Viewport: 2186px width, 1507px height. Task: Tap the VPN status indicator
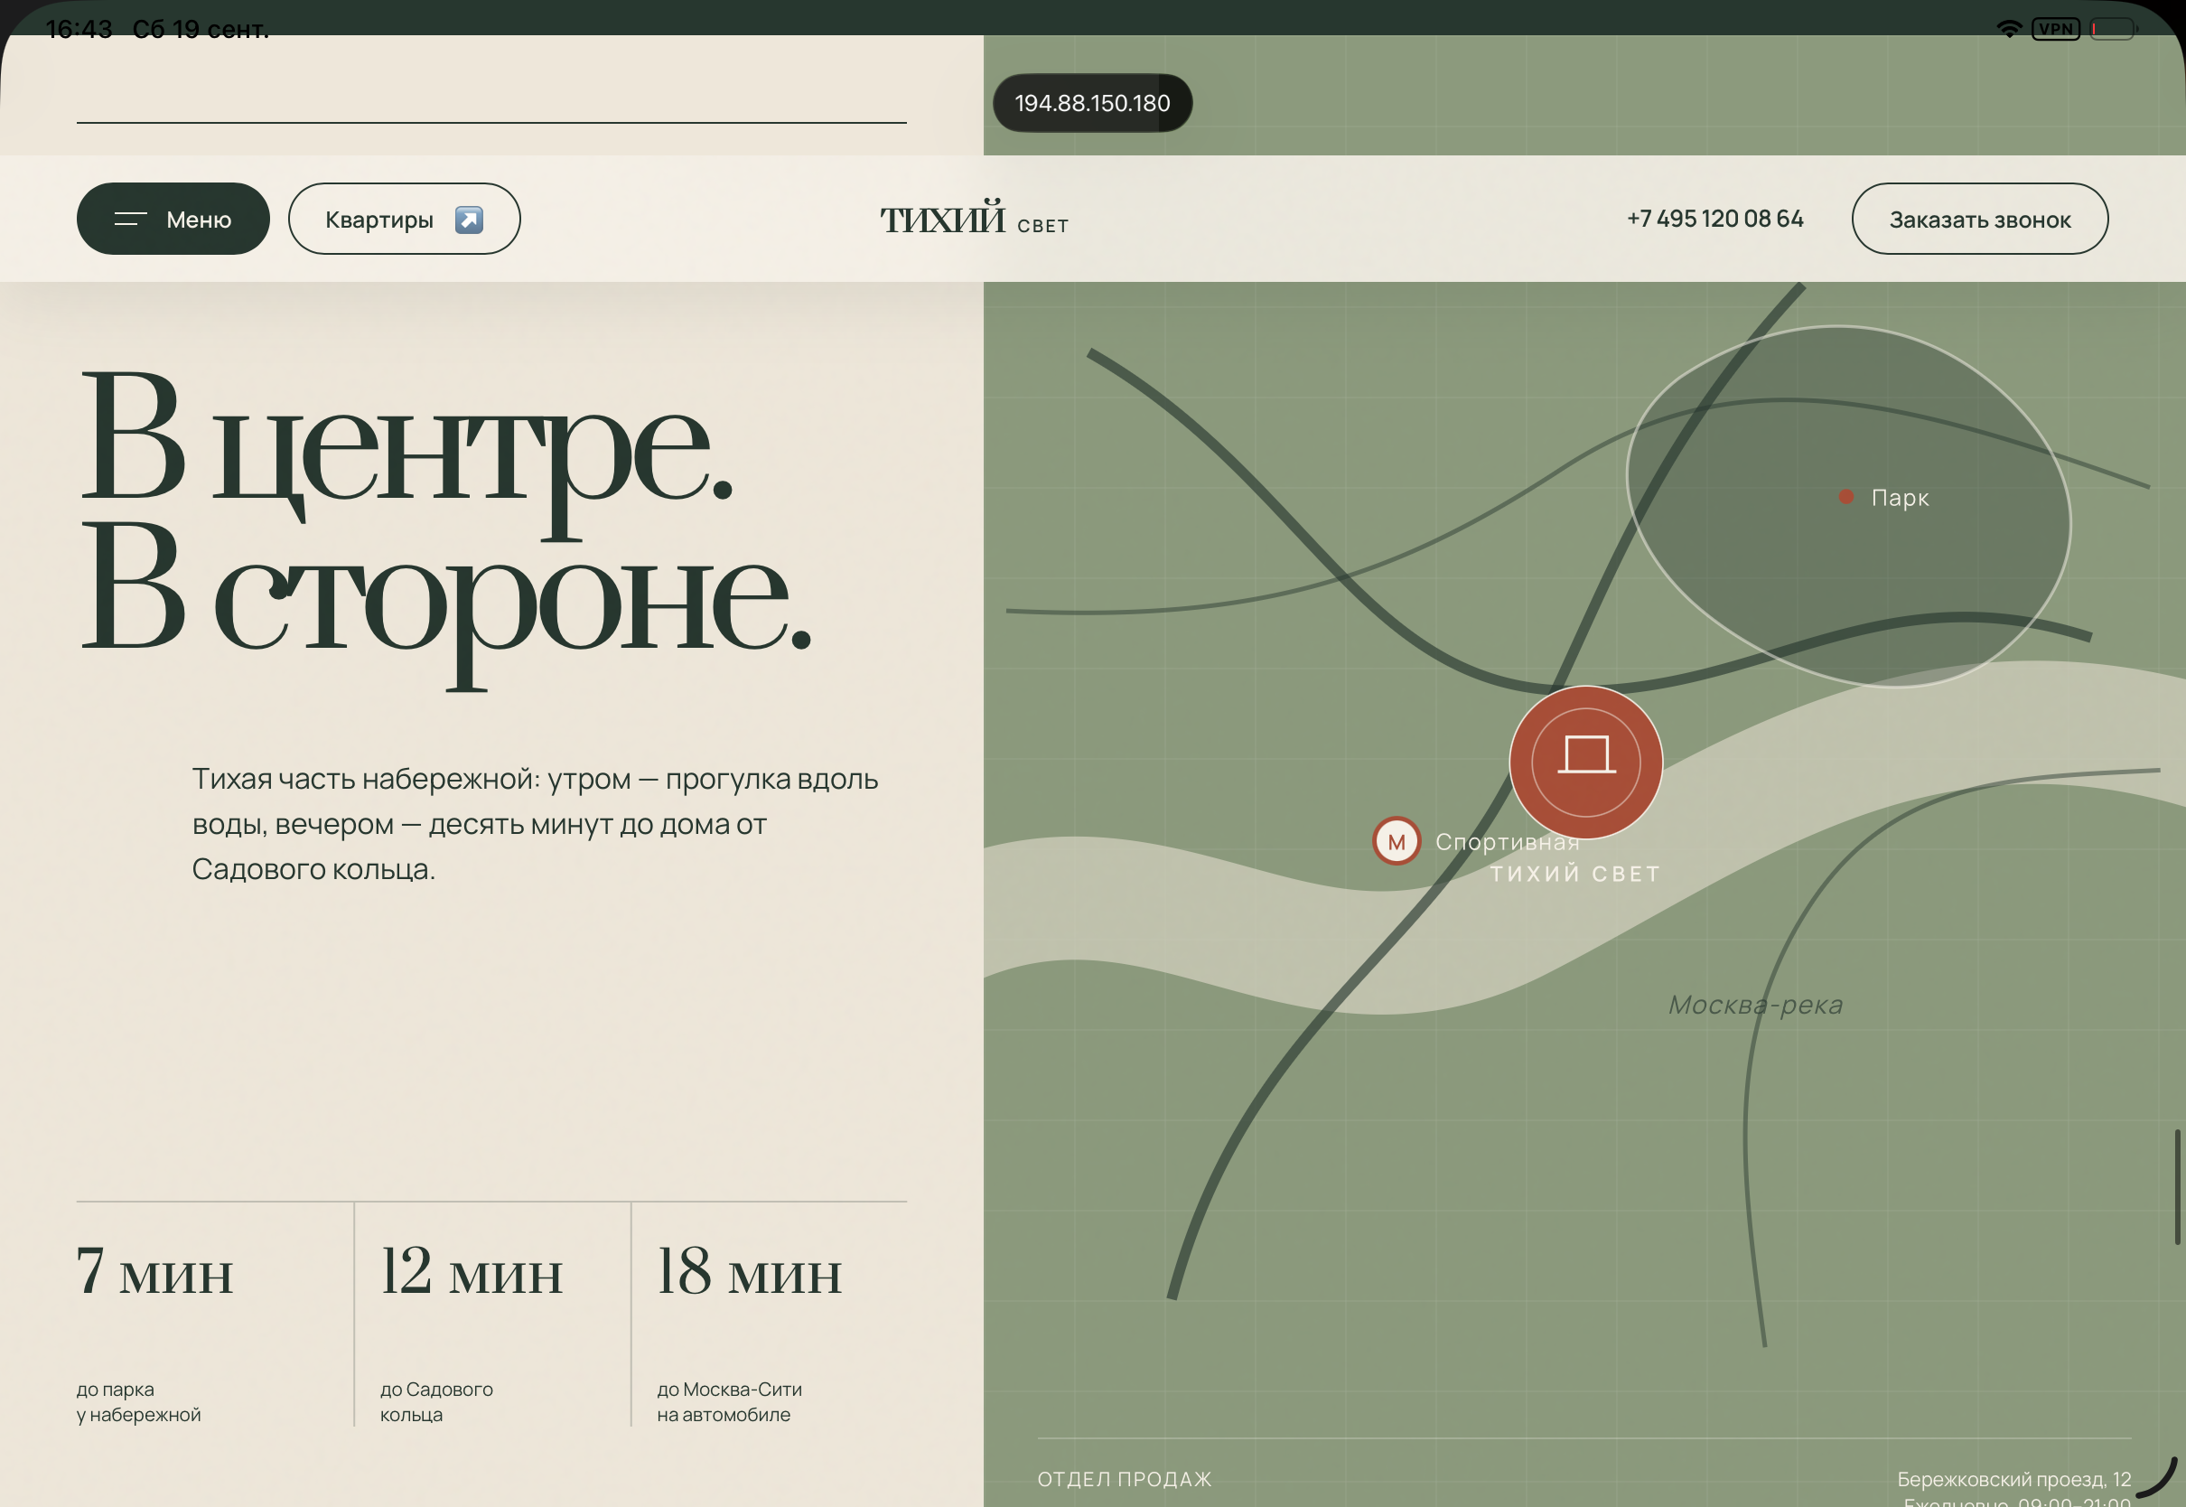(2056, 29)
